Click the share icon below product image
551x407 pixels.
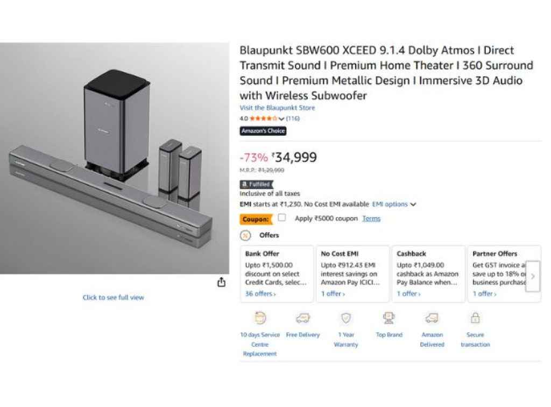coord(221,283)
